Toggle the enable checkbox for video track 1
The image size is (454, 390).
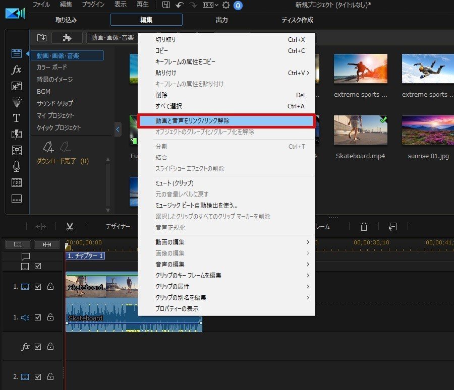(x=38, y=286)
